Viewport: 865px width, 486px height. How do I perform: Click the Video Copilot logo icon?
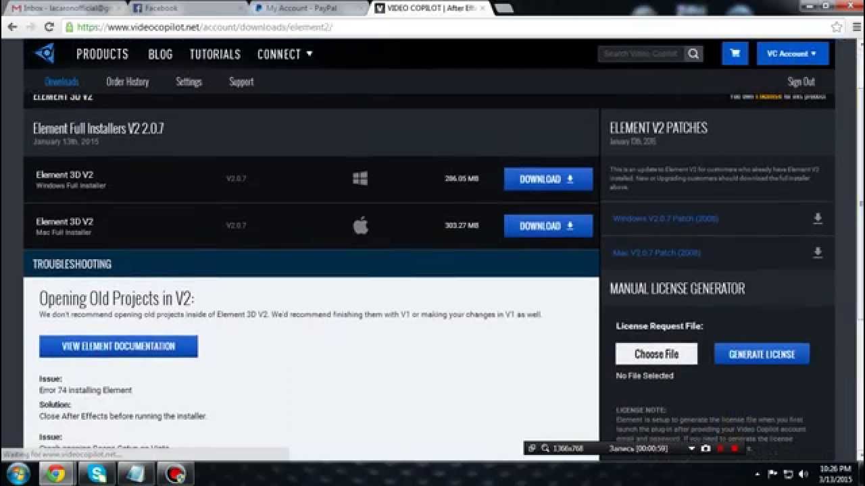tap(45, 53)
